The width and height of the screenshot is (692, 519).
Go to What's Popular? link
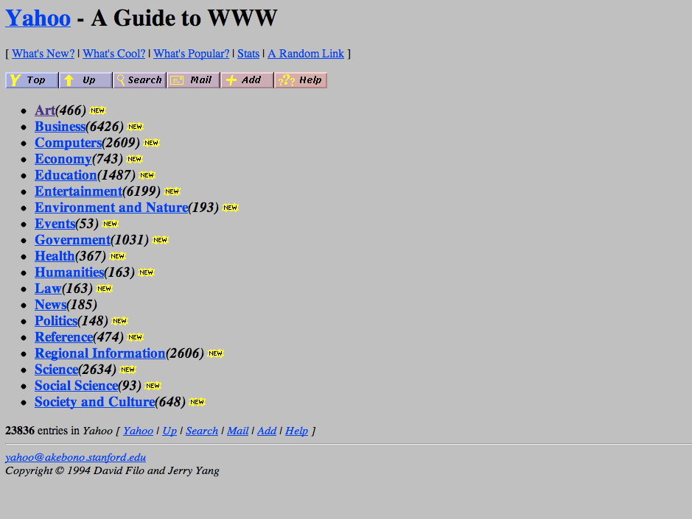pos(191,54)
